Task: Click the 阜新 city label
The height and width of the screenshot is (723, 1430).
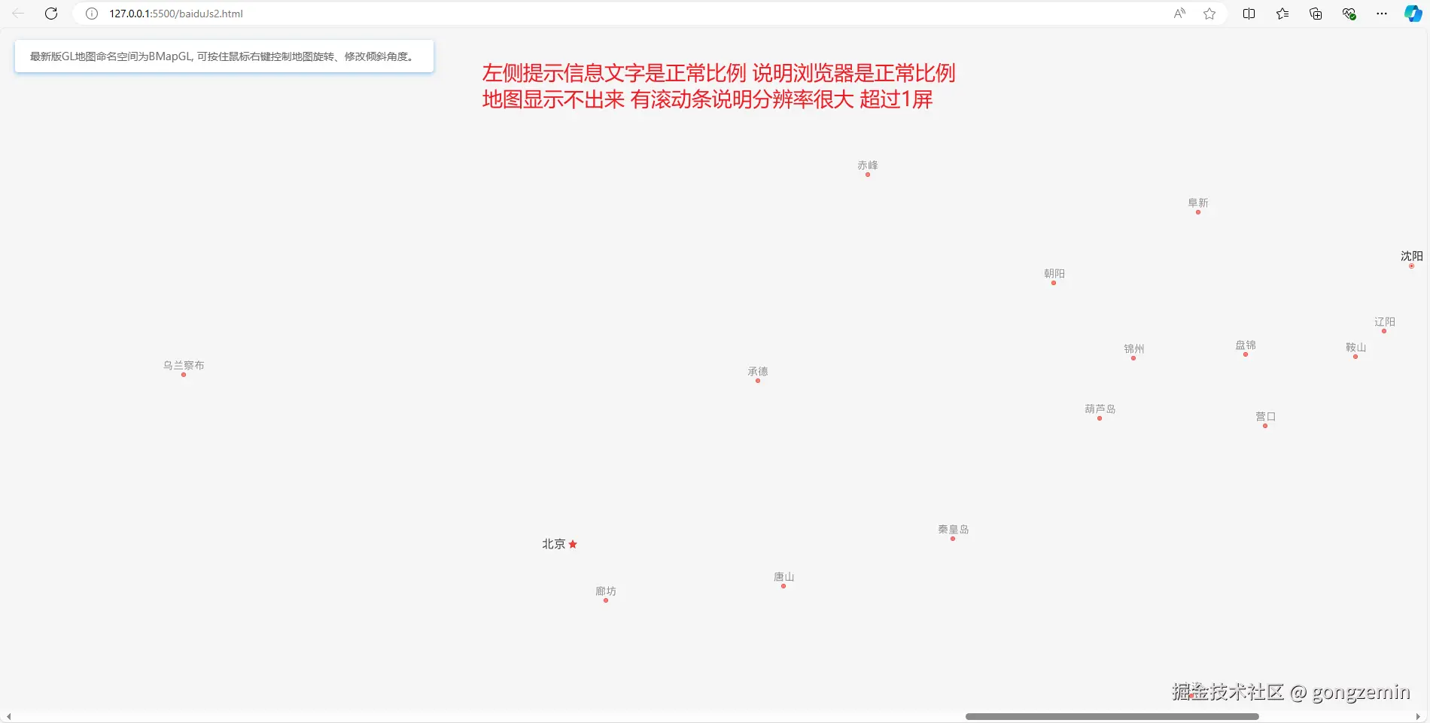Action: (x=1198, y=203)
